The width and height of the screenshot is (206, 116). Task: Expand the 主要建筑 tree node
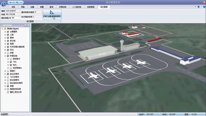(x=5, y=32)
